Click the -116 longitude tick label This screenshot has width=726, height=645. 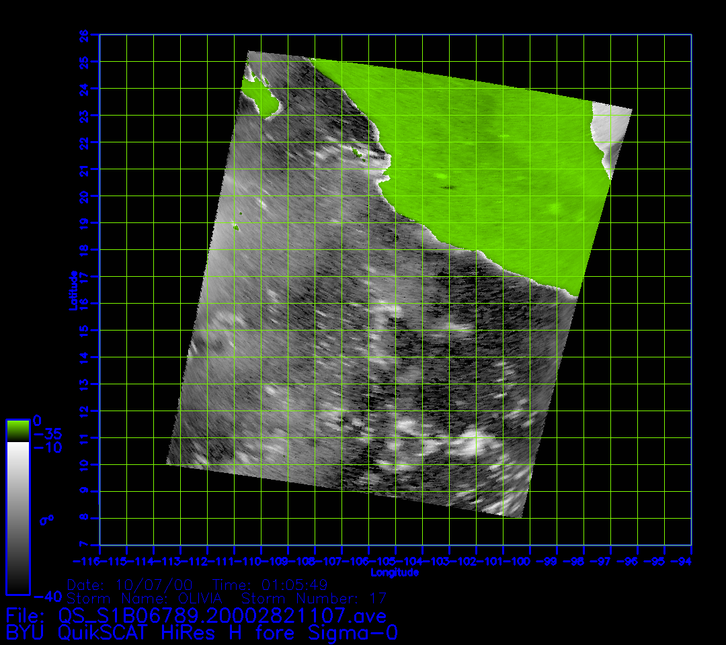(x=86, y=560)
